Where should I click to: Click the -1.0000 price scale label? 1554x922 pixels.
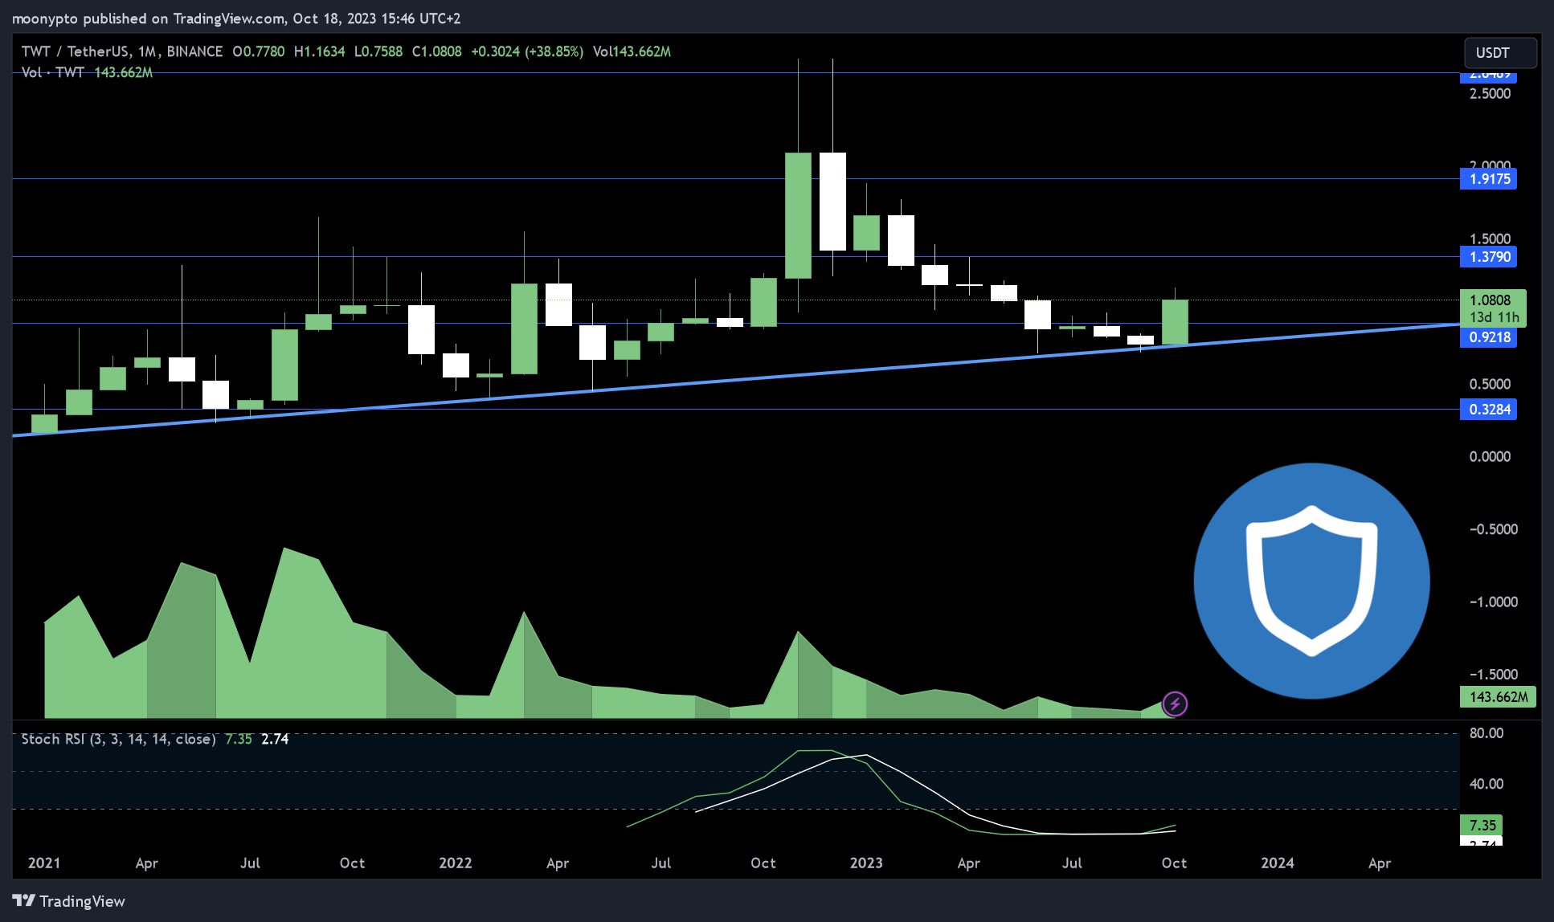pos(1493,602)
